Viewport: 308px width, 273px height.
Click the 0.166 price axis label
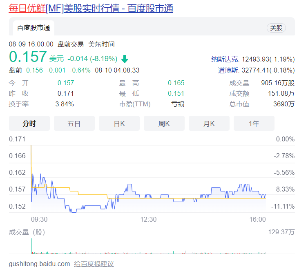click(17, 156)
